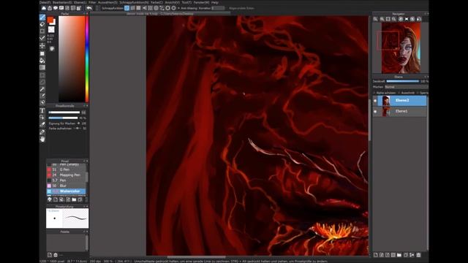Toggle Sperre lock checkbox

pyautogui.click(x=418, y=93)
